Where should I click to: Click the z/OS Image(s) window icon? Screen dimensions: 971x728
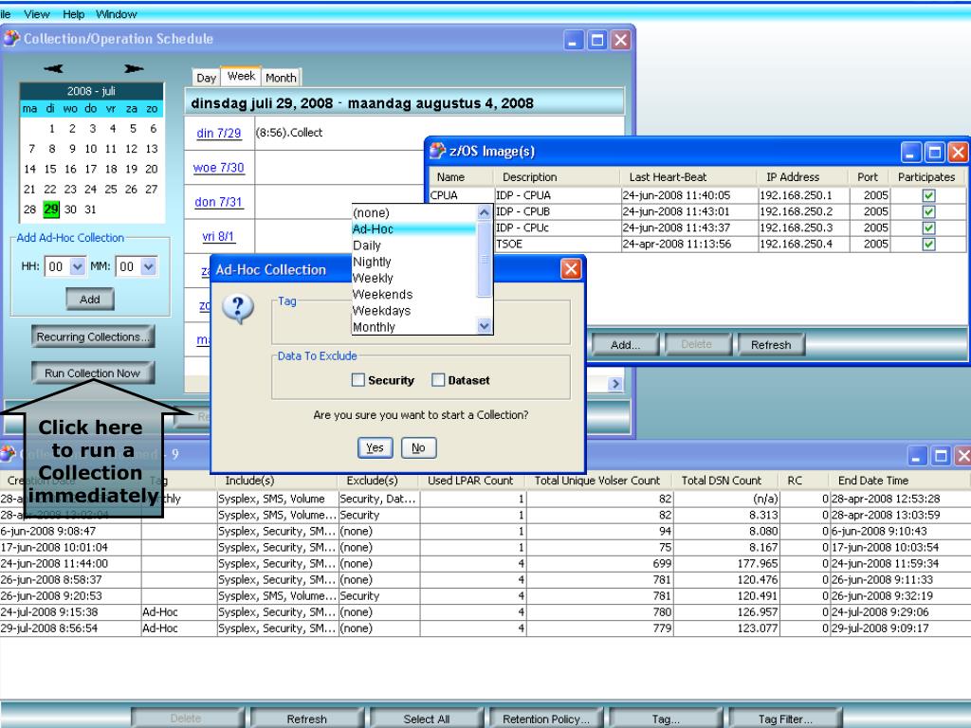437,151
